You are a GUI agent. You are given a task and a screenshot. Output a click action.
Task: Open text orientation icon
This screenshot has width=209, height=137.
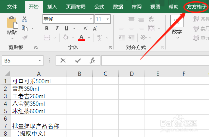[x=143, y=38]
